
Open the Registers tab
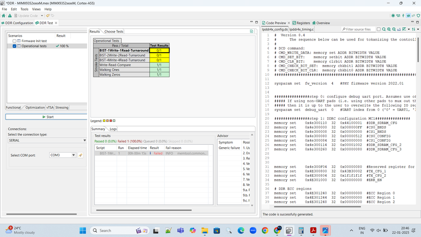(x=301, y=23)
